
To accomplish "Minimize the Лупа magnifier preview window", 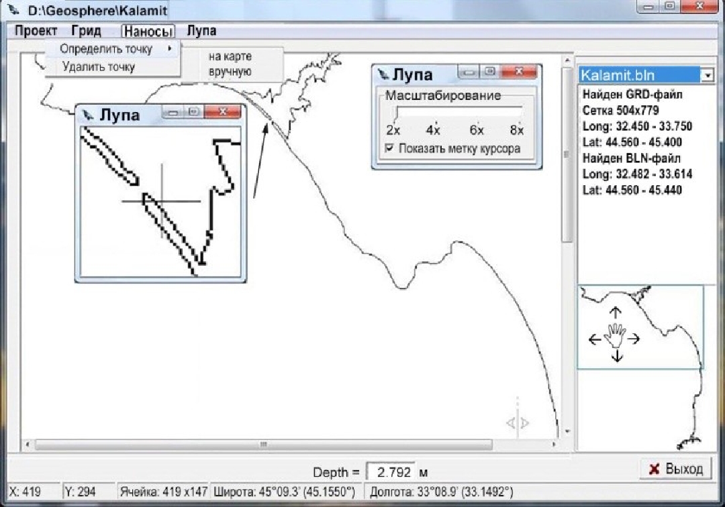I will tap(173, 113).
